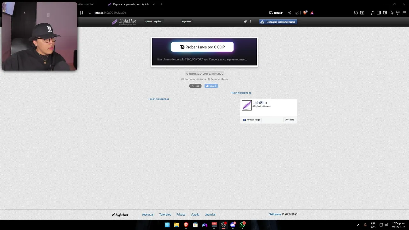Click Share in the Facebook widget
The height and width of the screenshot is (230, 409).
tap(290, 120)
